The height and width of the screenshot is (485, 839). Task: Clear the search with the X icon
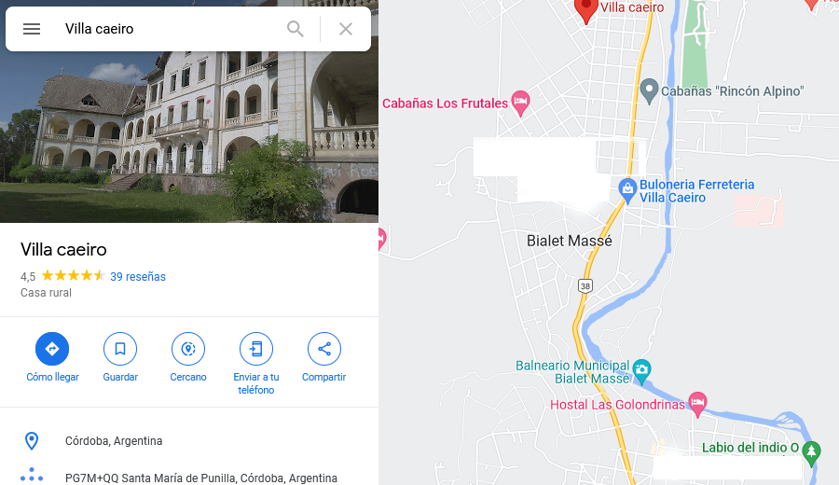click(x=346, y=29)
